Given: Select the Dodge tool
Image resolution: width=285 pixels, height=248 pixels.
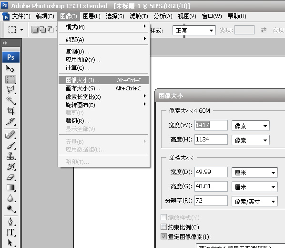Looking at the screenshot, I should 10,209.
